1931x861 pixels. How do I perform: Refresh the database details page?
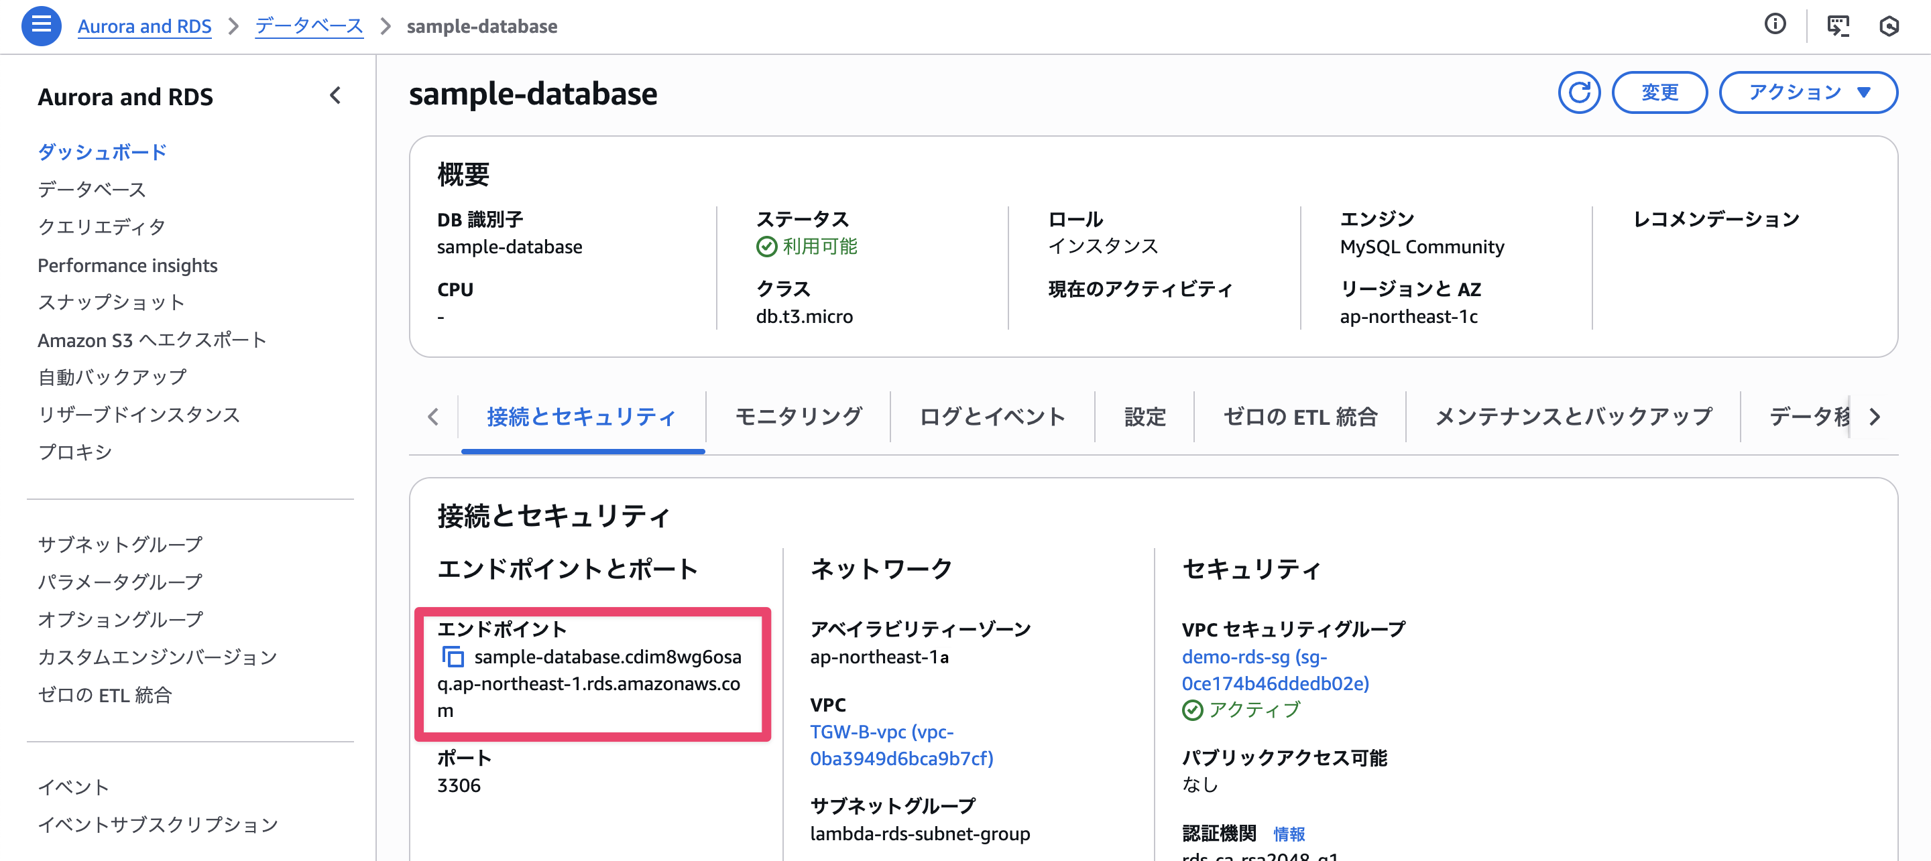pyautogui.click(x=1579, y=92)
